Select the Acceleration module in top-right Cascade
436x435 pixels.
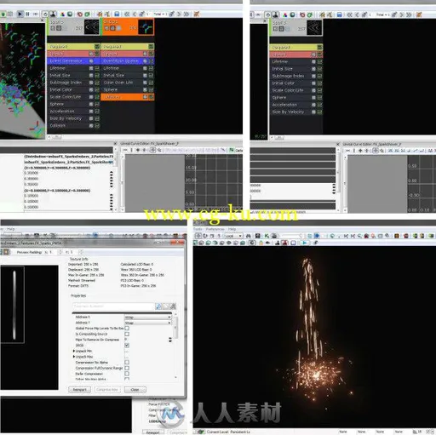point(295,105)
